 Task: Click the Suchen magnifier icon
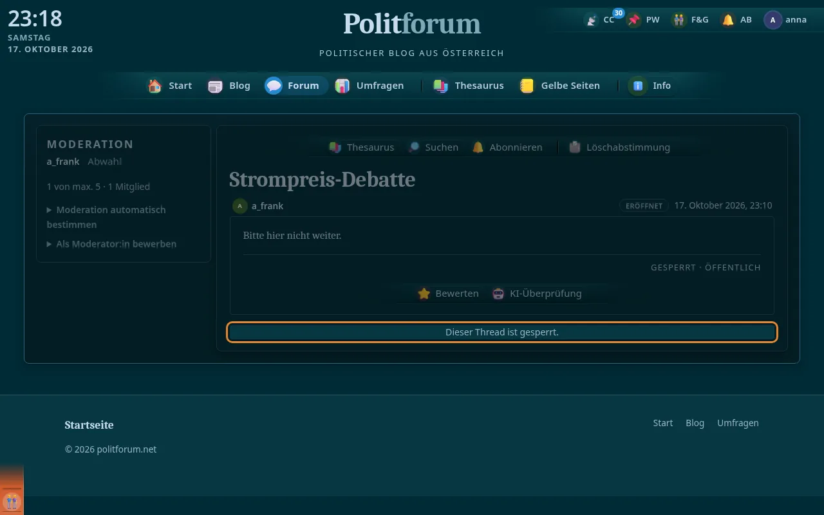tap(414, 147)
